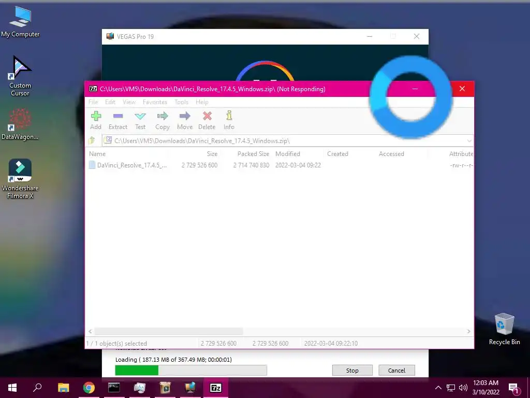Open the Recycle Bin on the desktop
530x398 pixels.
[x=504, y=329]
